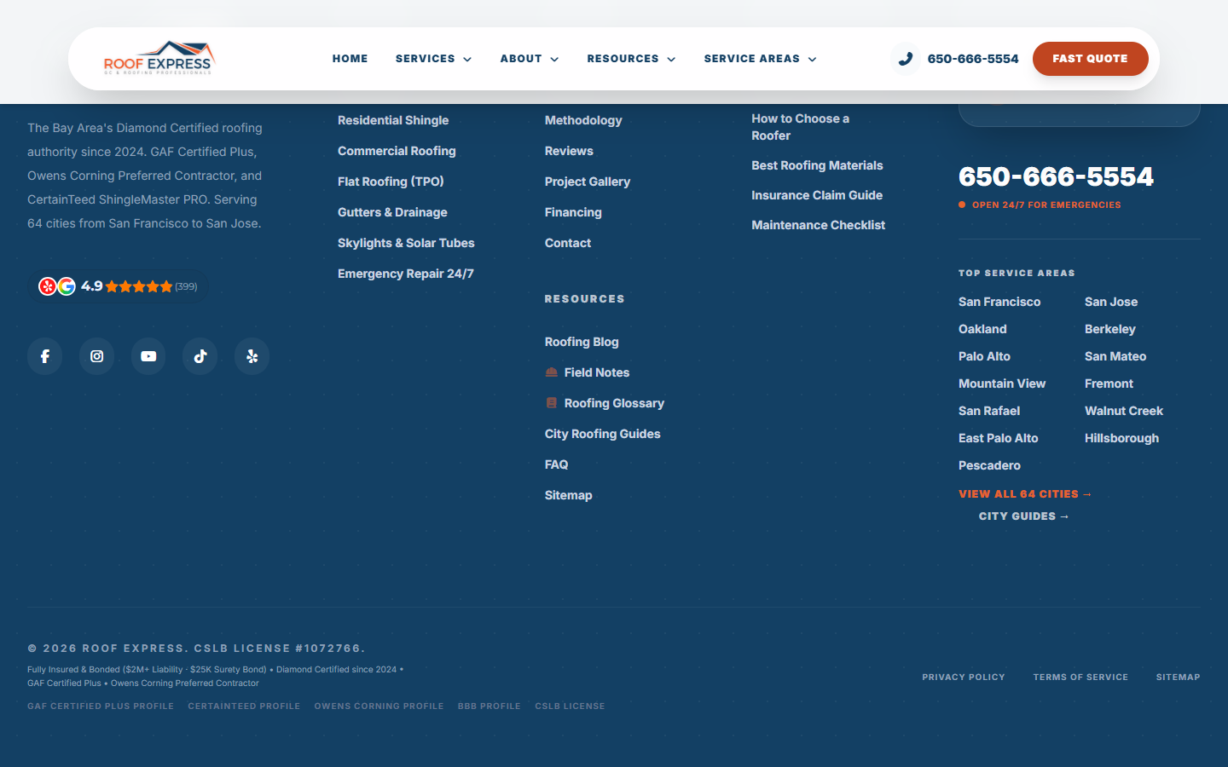Open Gutters & Drainage link
This screenshot has width=1228, height=767.
pos(392,212)
